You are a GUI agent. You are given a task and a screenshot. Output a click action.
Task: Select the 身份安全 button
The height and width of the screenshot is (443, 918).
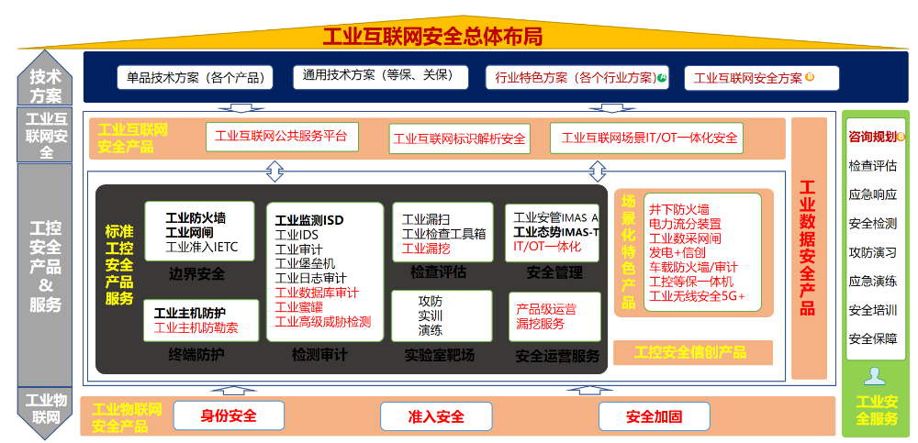pyautogui.click(x=229, y=416)
